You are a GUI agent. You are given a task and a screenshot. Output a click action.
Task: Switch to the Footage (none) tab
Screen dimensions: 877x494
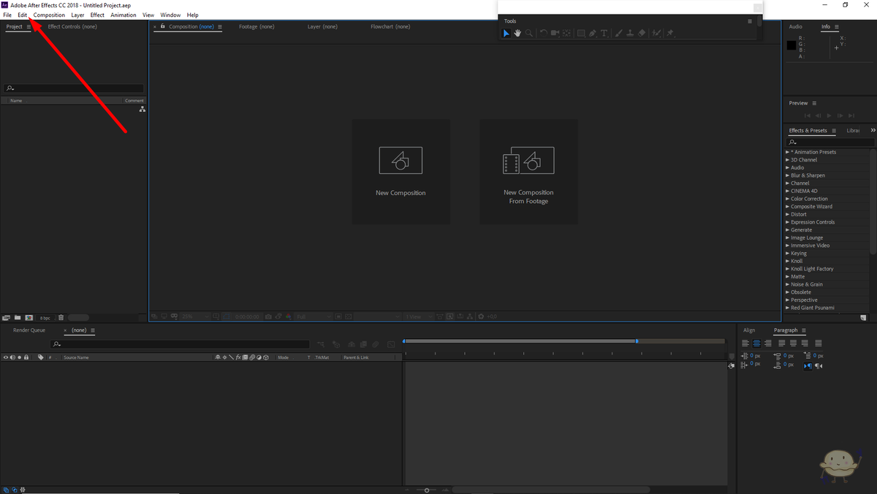pos(257,26)
